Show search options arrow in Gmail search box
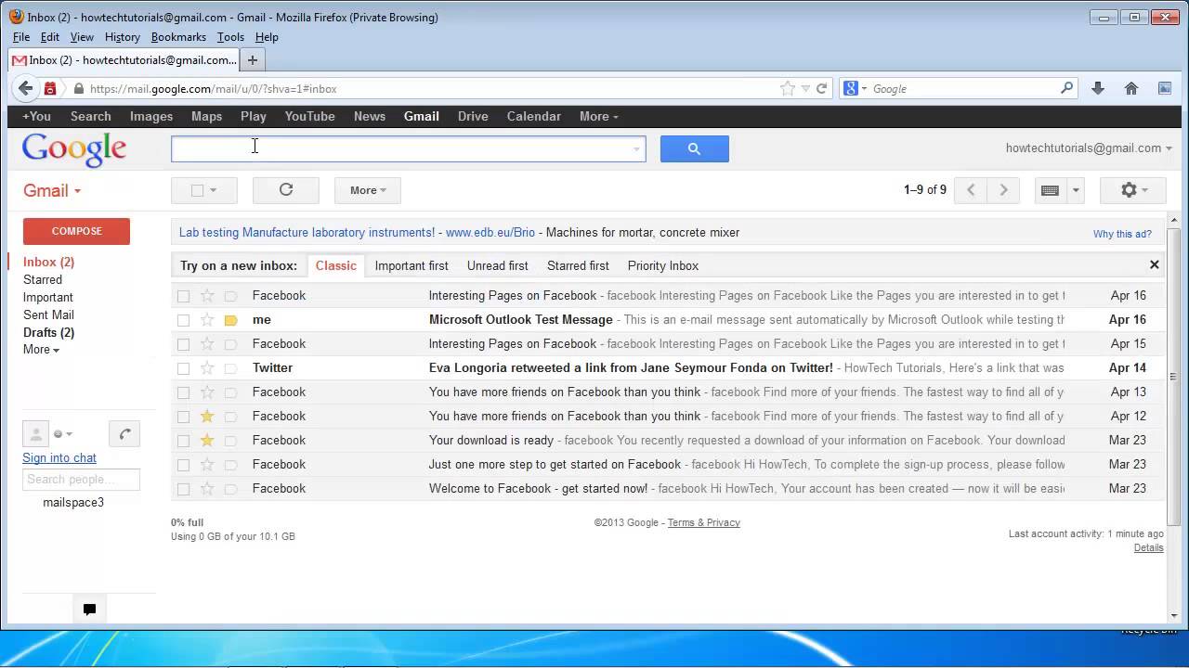Image resolution: width=1189 pixels, height=668 pixels. pyautogui.click(x=636, y=148)
